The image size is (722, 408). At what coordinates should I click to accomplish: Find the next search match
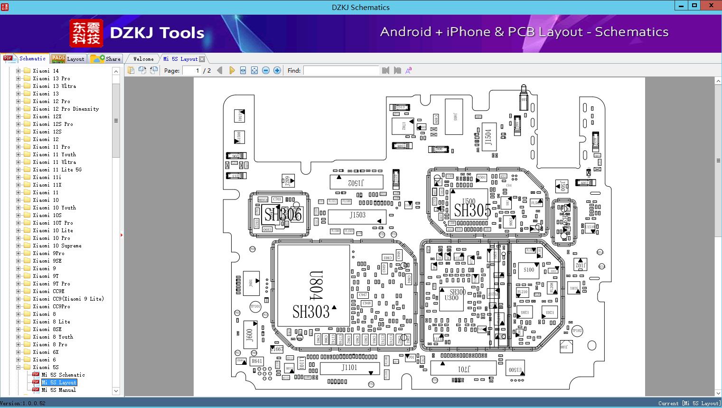[397, 70]
